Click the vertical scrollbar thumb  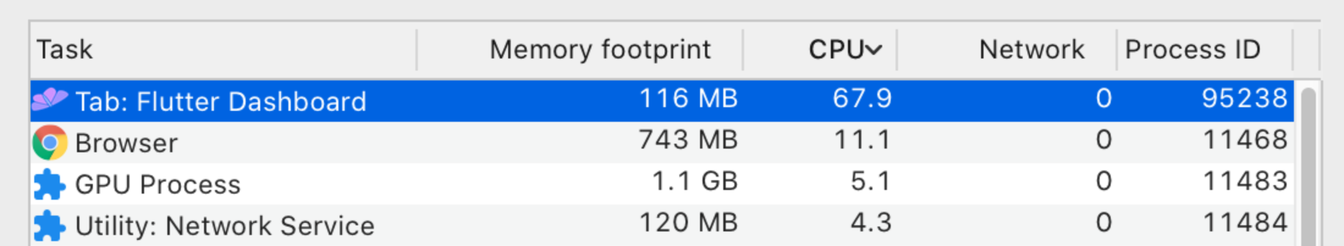tap(1308, 167)
